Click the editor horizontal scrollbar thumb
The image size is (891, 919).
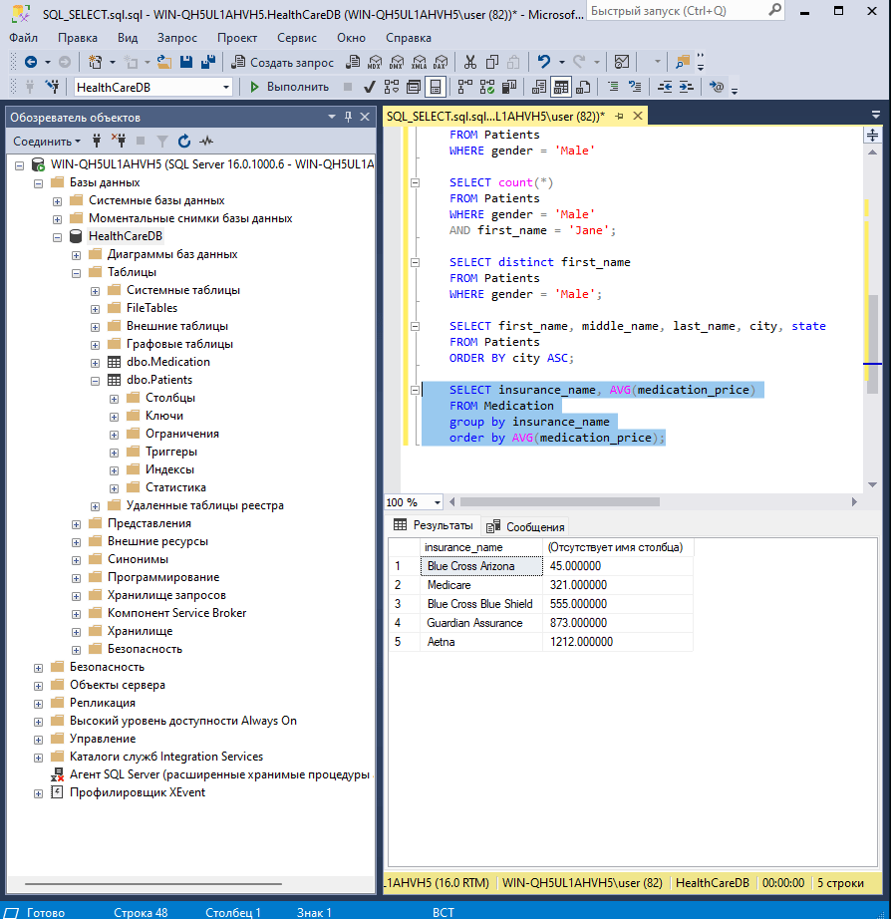[560, 502]
